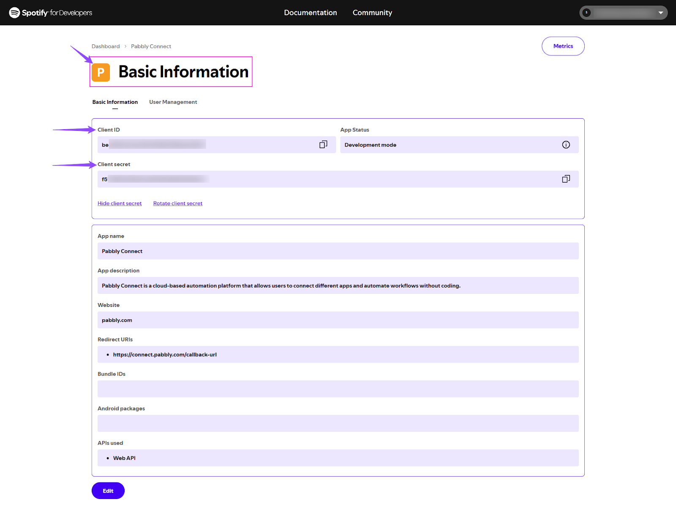This screenshot has width=676, height=510.
Task: Click the Spotify for Developers logo
Action: pyautogui.click(x=51, y=13)
